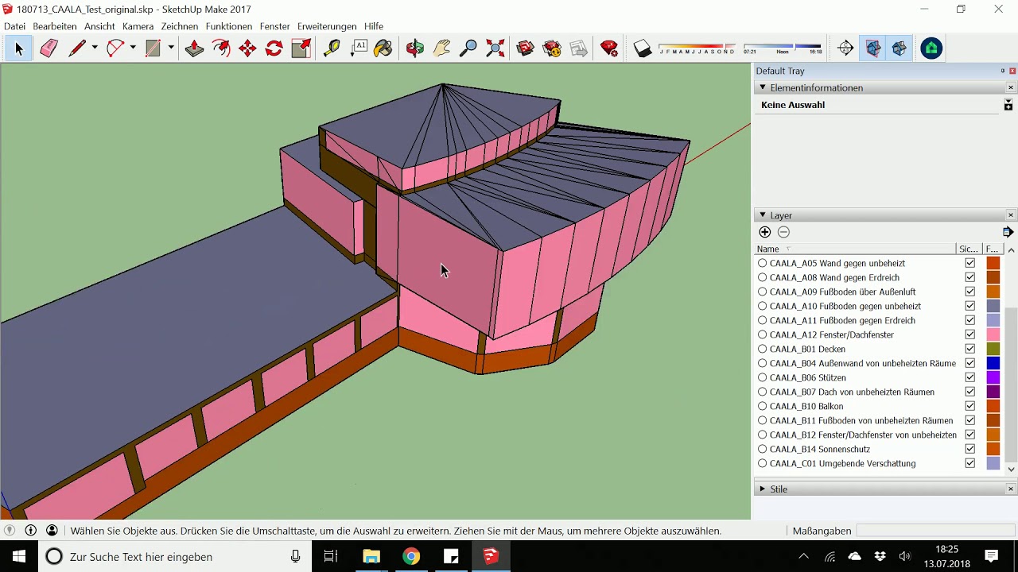Click the green CAALA house icon
Viewport: 1018px width, 572px height.
931,49
